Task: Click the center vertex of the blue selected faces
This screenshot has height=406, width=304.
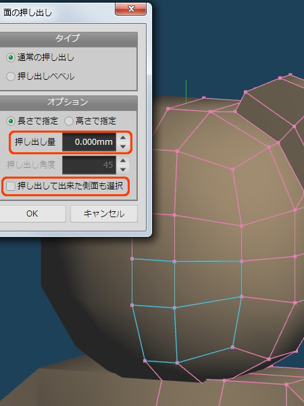Action: 174,308
